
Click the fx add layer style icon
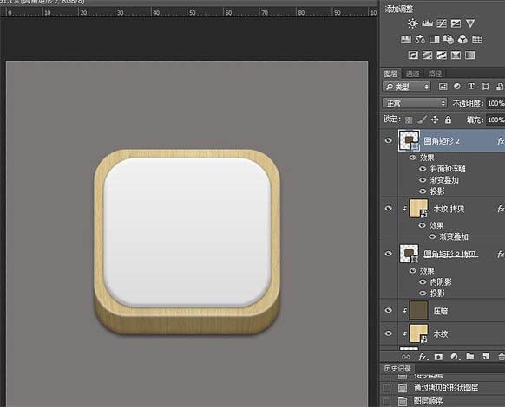[x=423, y=357]
